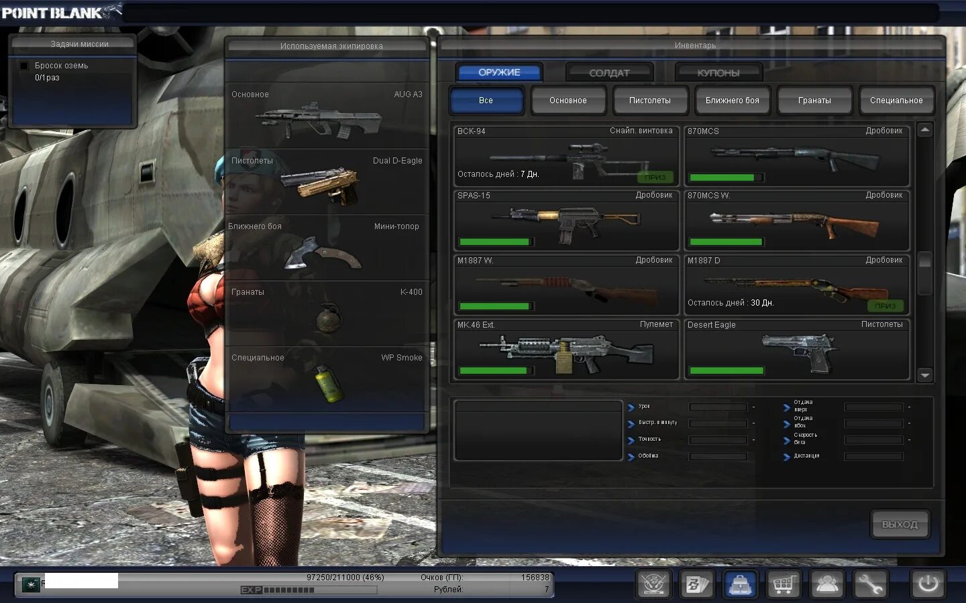Click the Рублей balance value

[x=547, y=590]
